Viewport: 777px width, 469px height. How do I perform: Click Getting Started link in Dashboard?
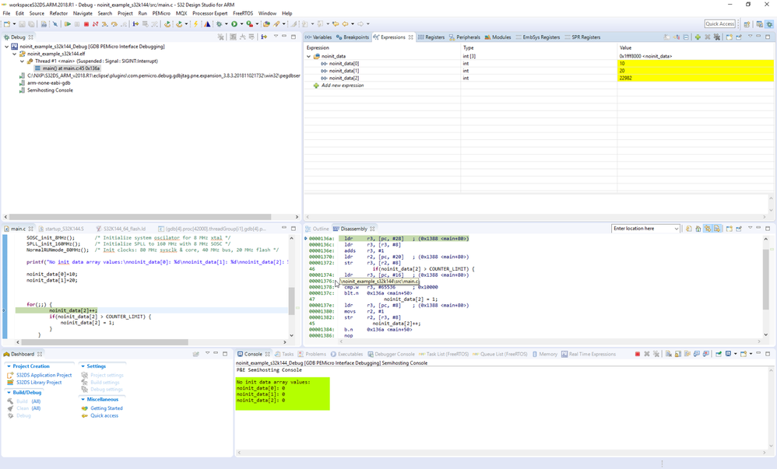click(107, 408)
